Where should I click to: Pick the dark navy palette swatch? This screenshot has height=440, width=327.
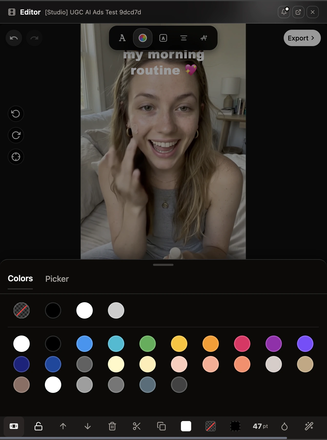point(22,364)
